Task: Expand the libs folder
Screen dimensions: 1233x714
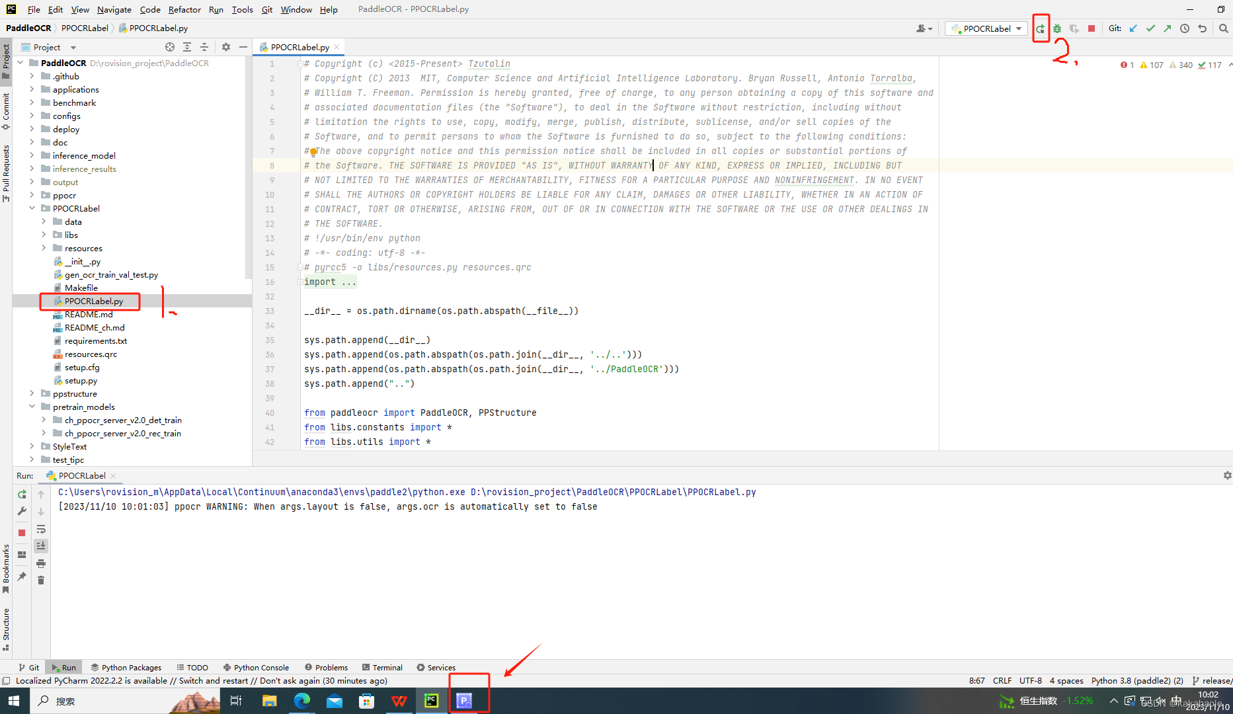Action: tap(44, 235)
